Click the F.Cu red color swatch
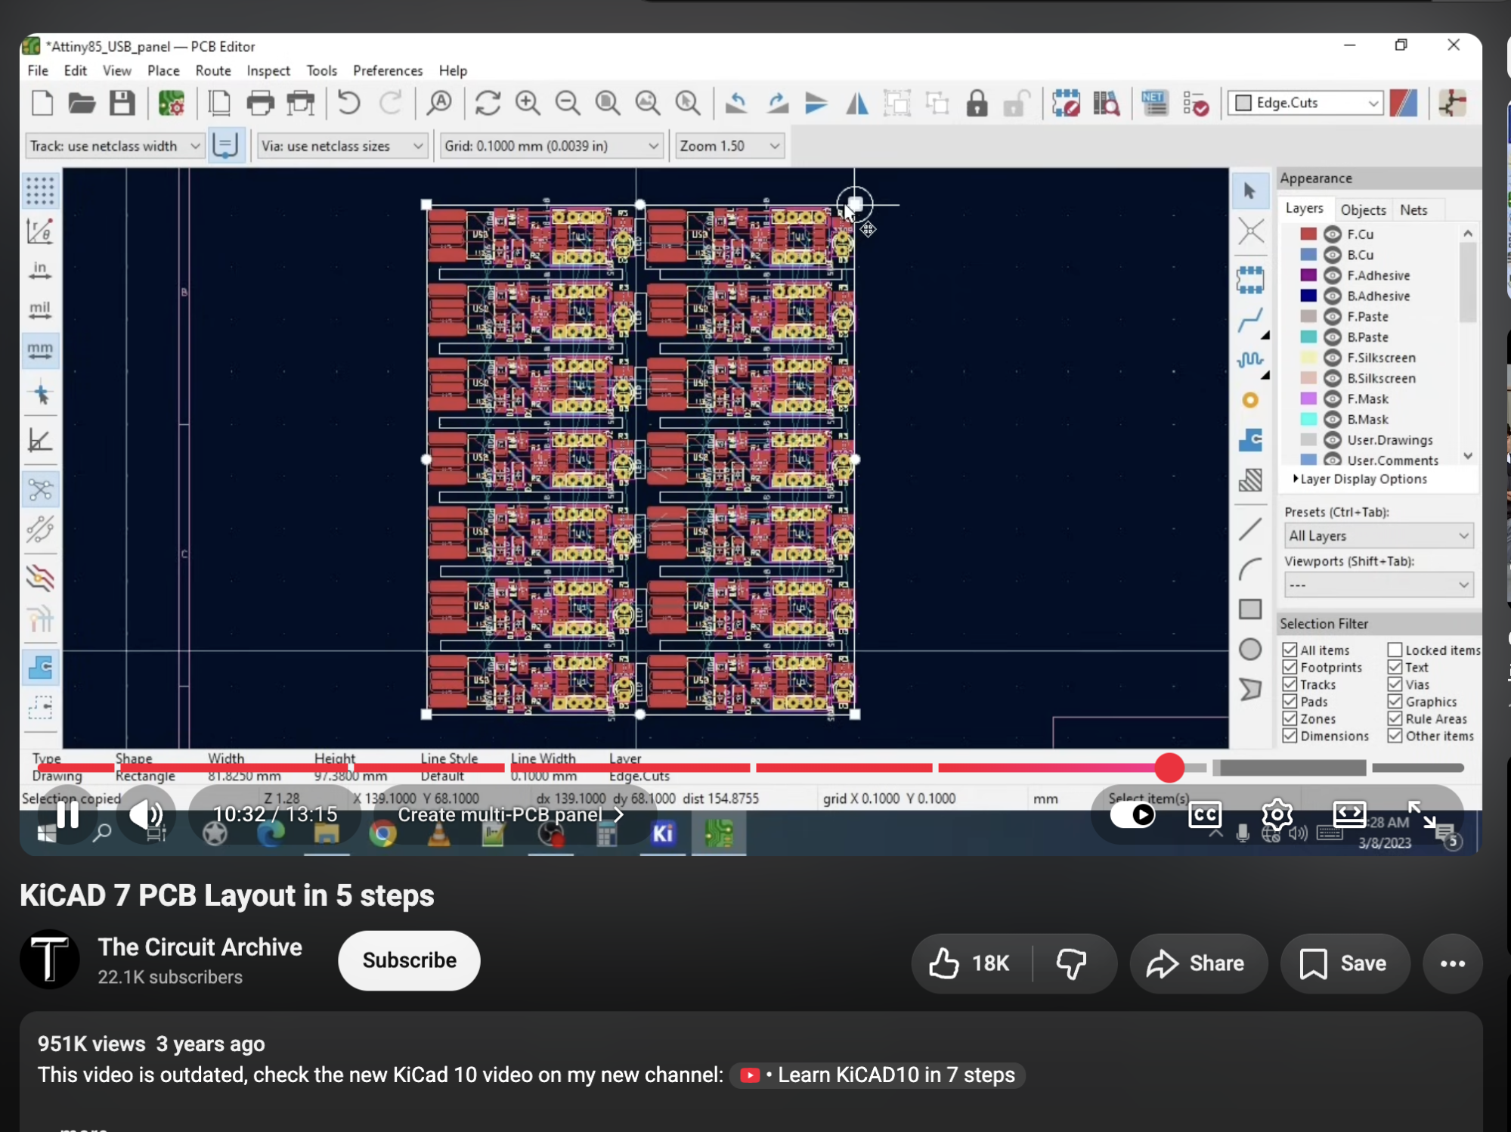The image size is (1511, 1132). coord(1308,234)
